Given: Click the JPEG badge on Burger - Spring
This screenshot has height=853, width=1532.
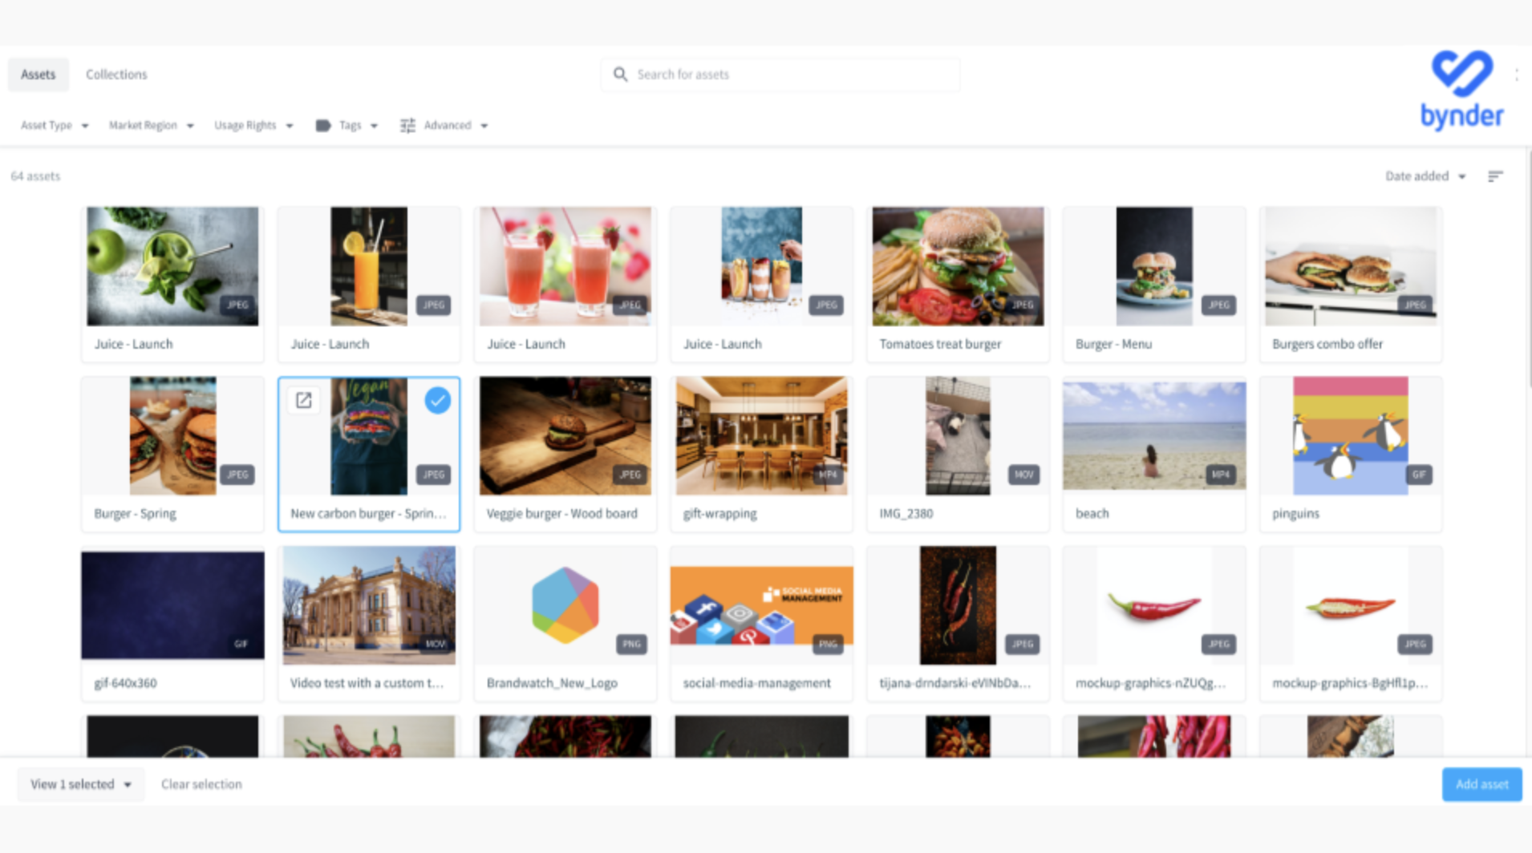Looking at the screenshot, I should click(x=237, y=475).
